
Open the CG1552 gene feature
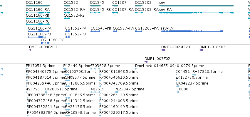[67, 6]
